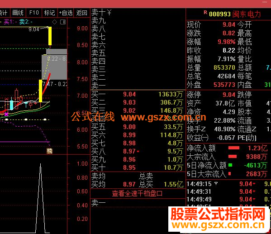Open 查看全速千档盘口 link

point(137,193)
